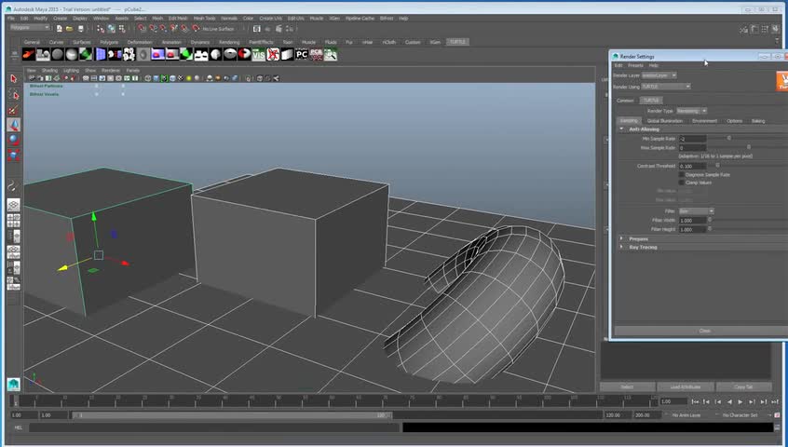
Task: Toggle Diagnose Sample Rate checkbox
Action: click(682, 175)
